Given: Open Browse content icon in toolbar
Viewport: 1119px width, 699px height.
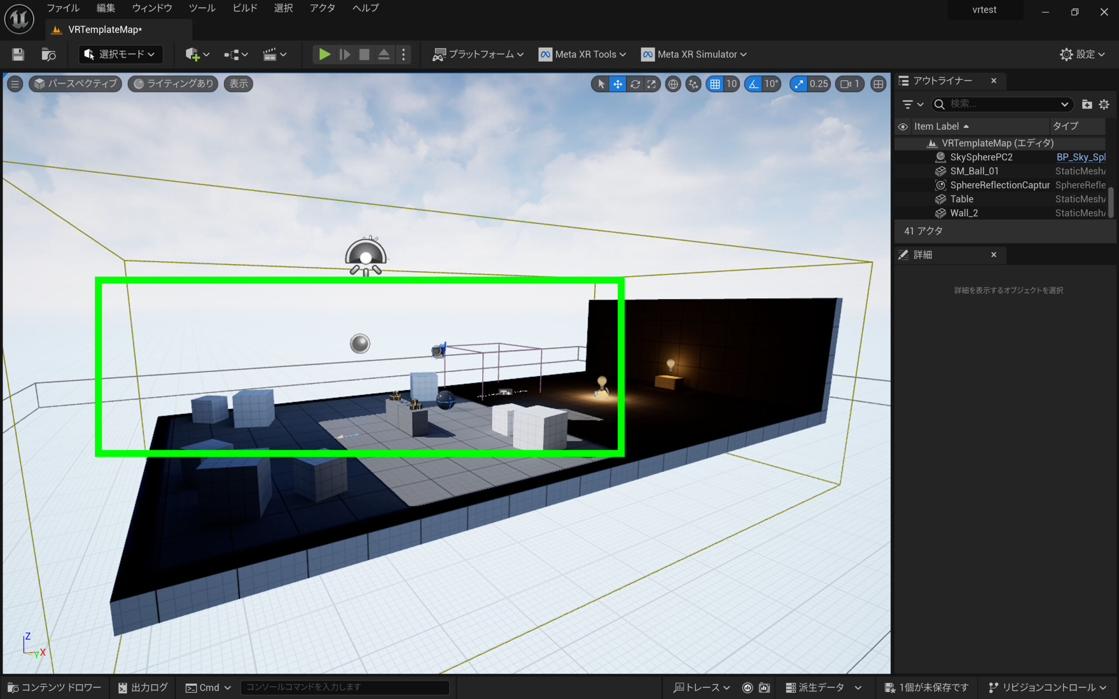Looking at the screenshot, I should [49, 55].
